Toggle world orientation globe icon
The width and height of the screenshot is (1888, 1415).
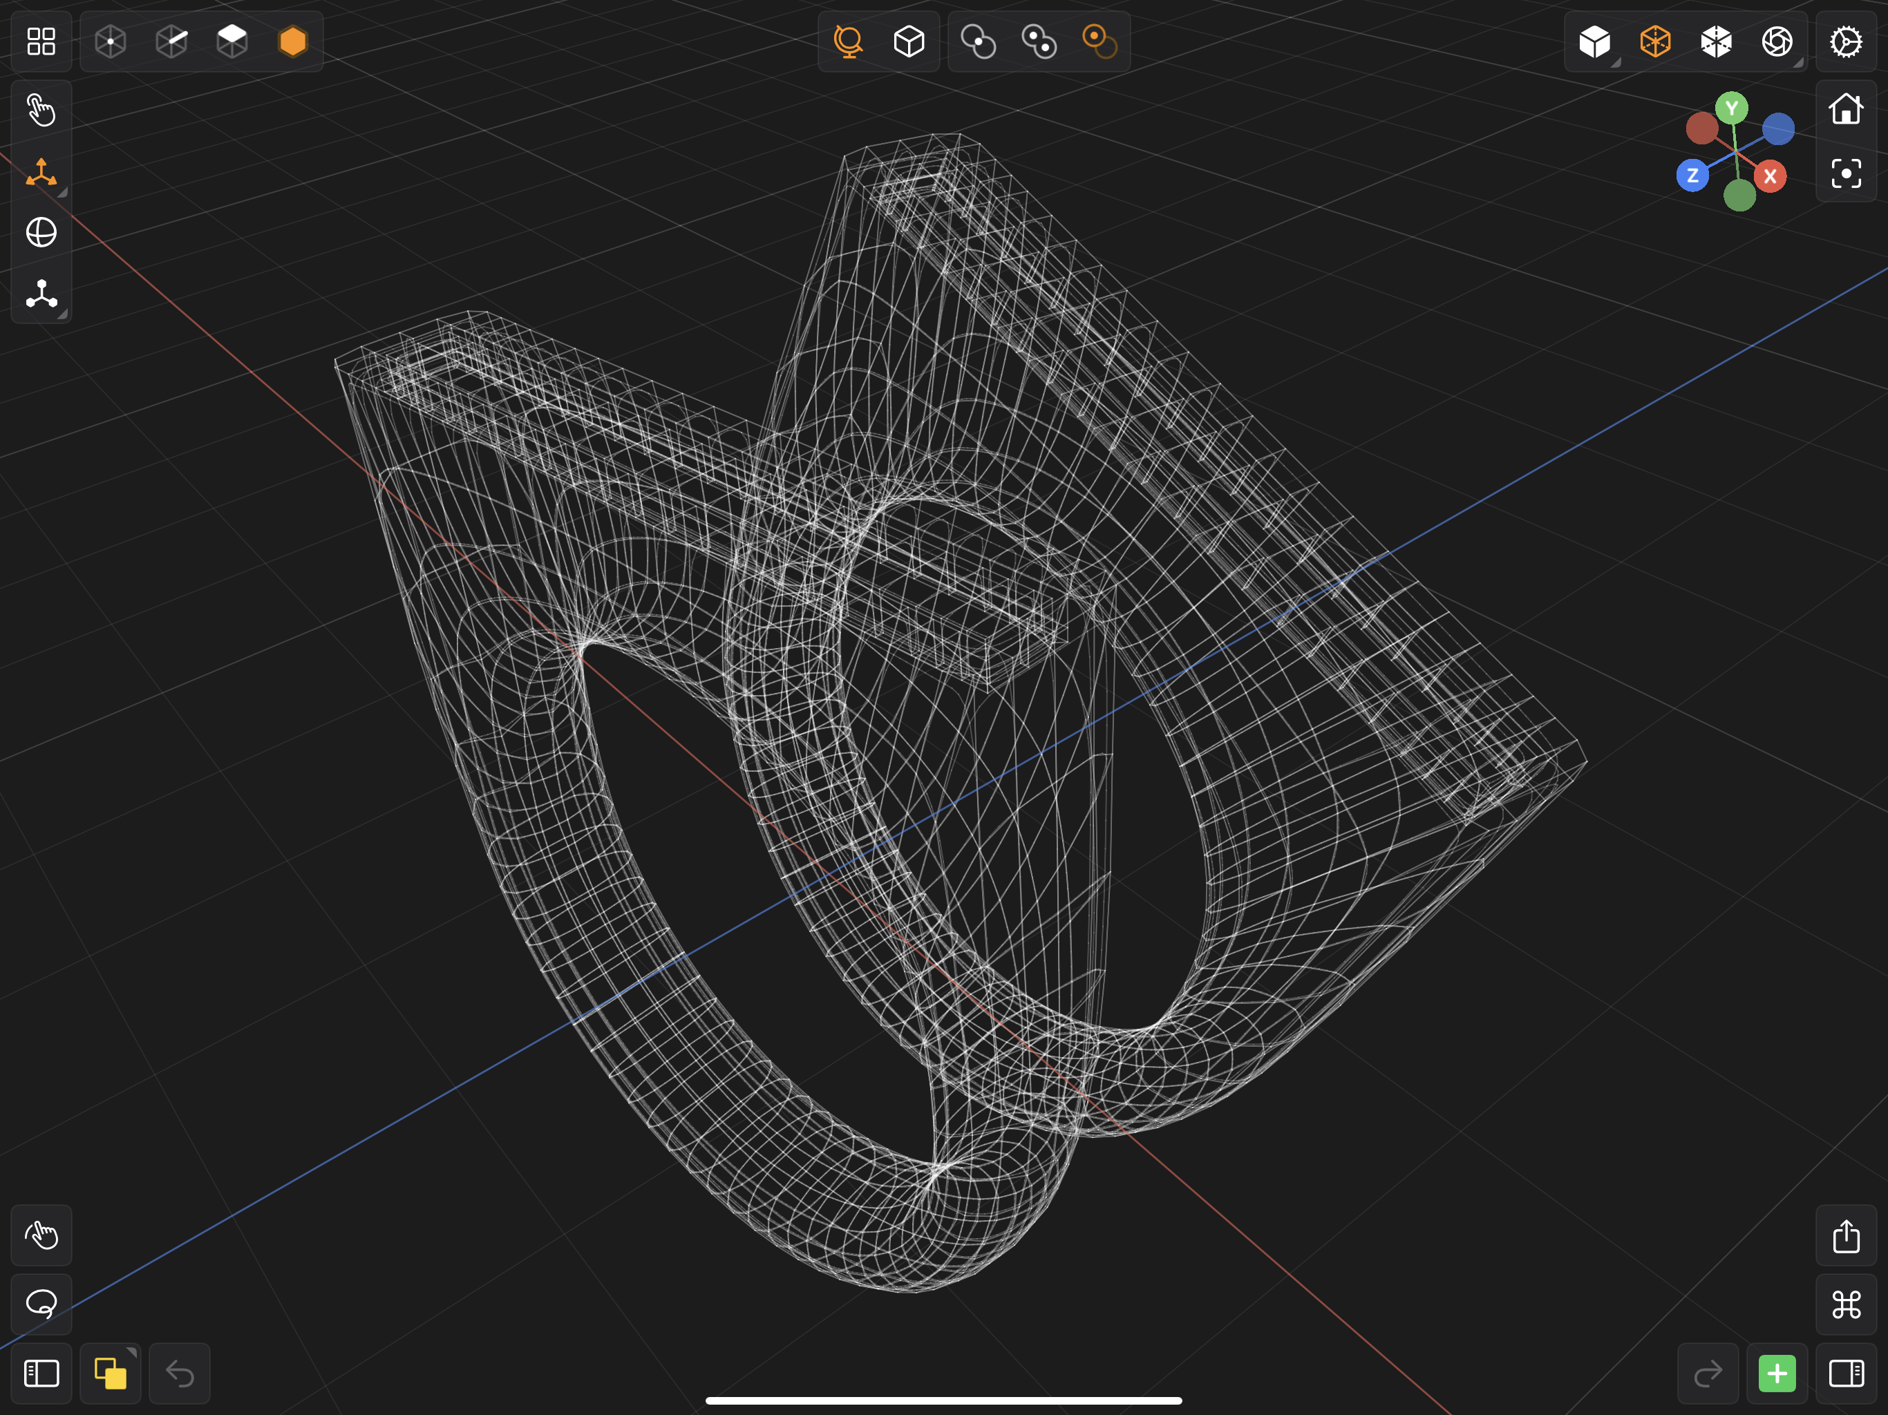tap(849, 41)
